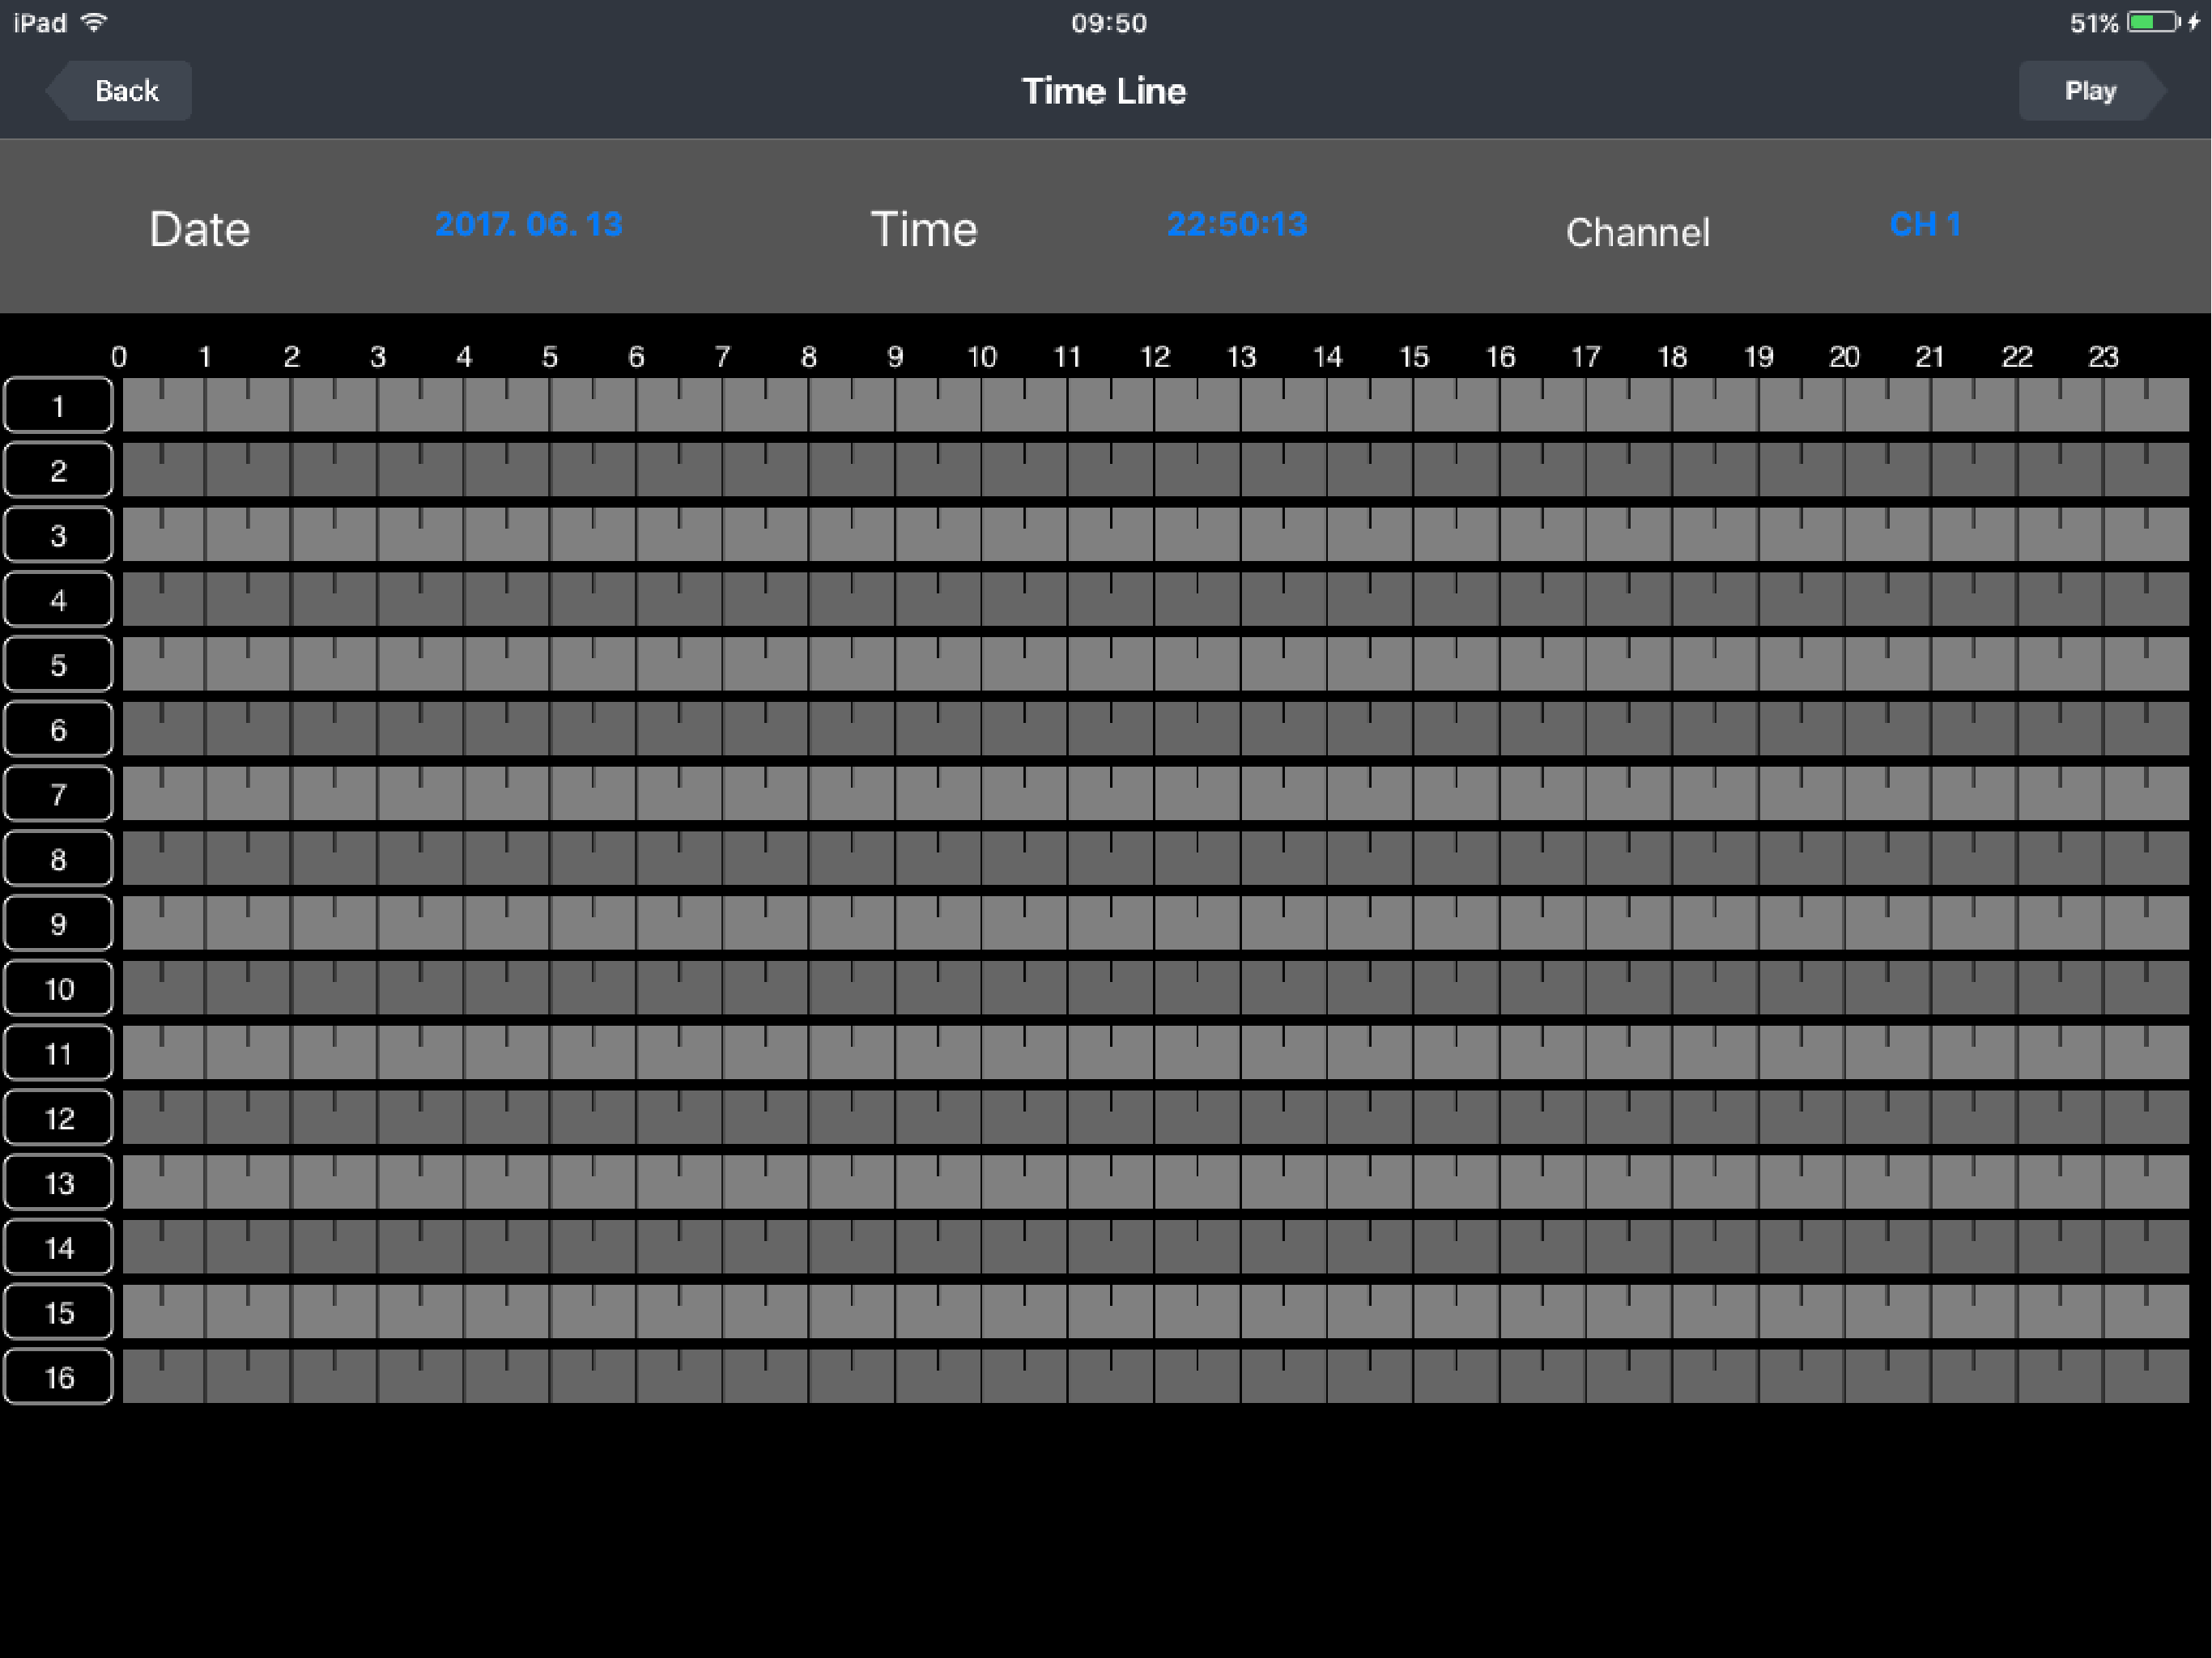
Task: Click hour 15 cell in channel 4 timeline
Action: pyautogui.click(x=1456, y=599)
